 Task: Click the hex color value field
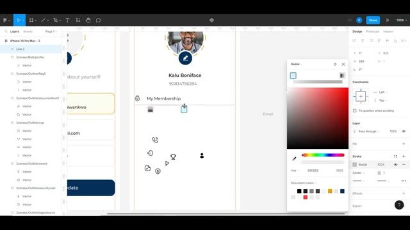tap(313, 171)
